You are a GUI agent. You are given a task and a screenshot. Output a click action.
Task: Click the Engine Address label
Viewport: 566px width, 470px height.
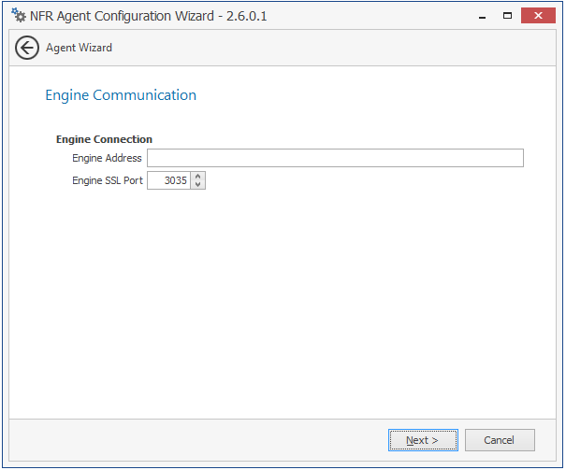point(107,158)
